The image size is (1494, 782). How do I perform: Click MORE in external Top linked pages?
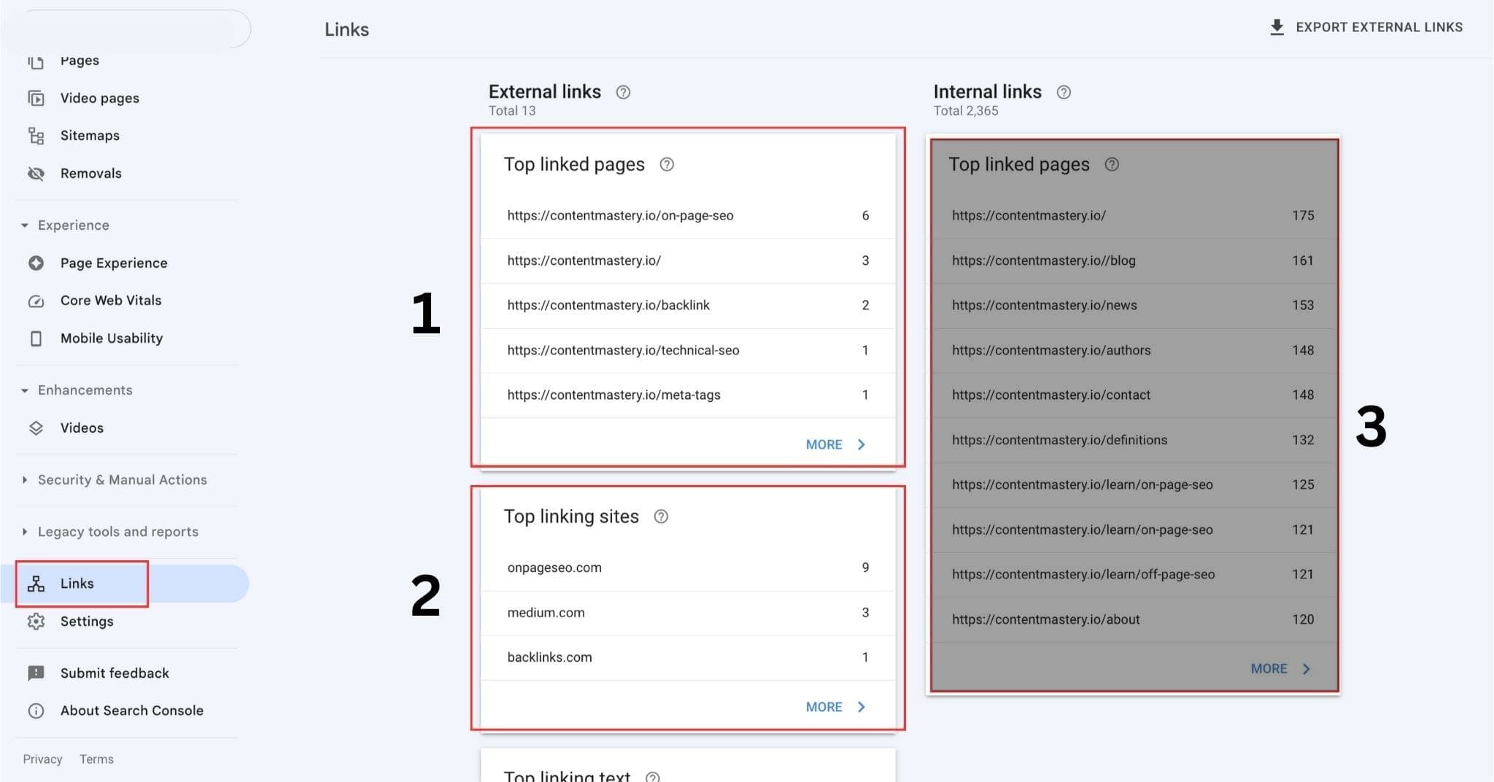(x=824, y=444)
